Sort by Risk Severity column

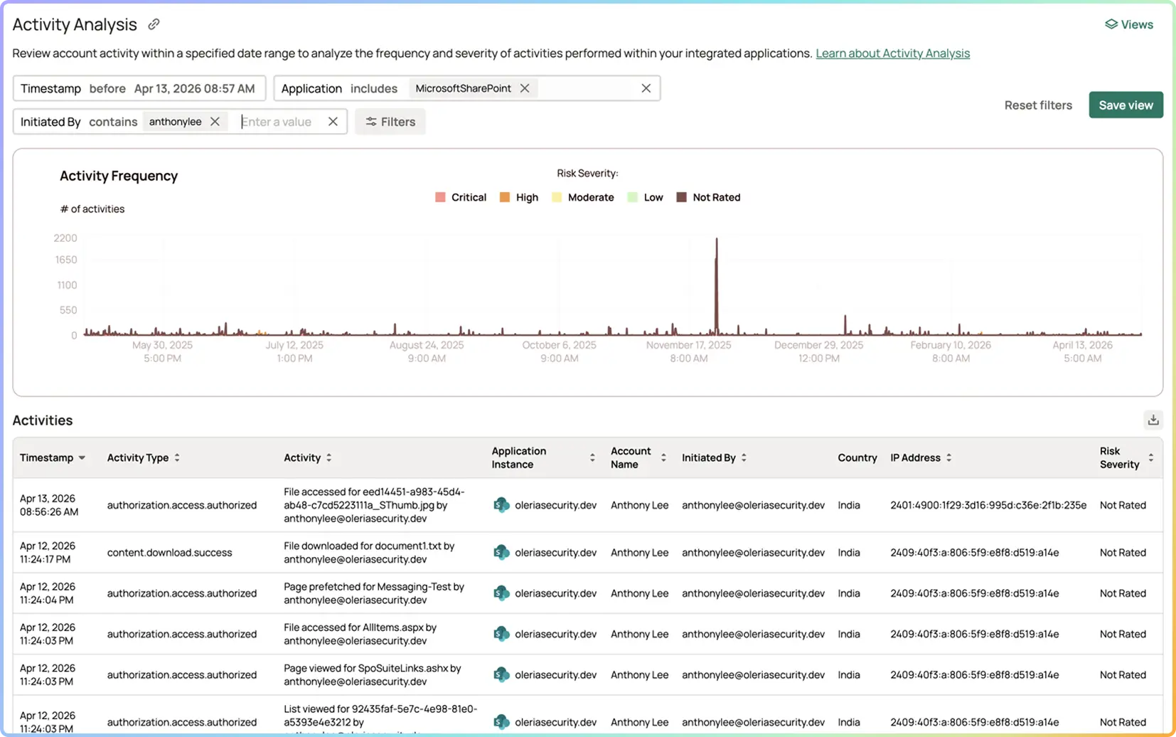pos(1150,457)
